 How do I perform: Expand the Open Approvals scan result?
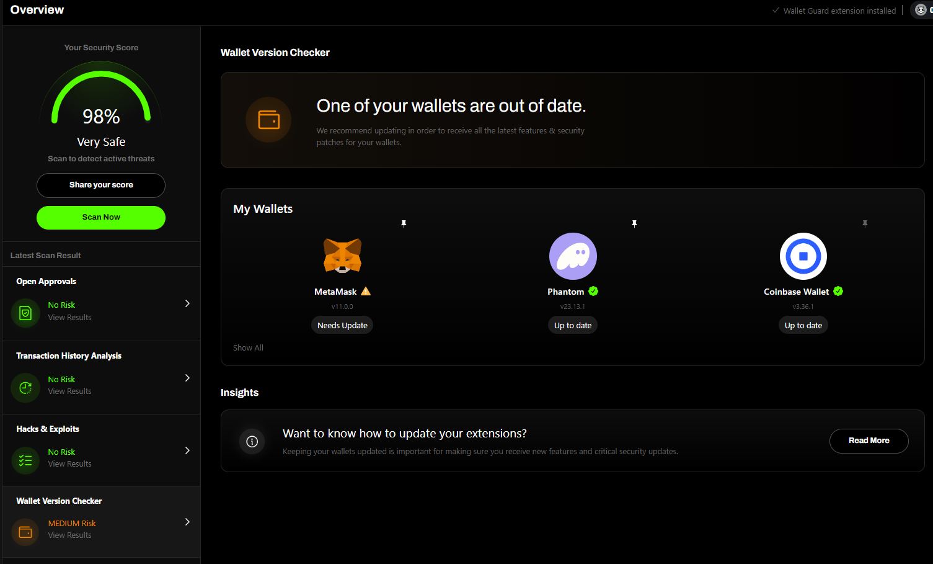187,303
